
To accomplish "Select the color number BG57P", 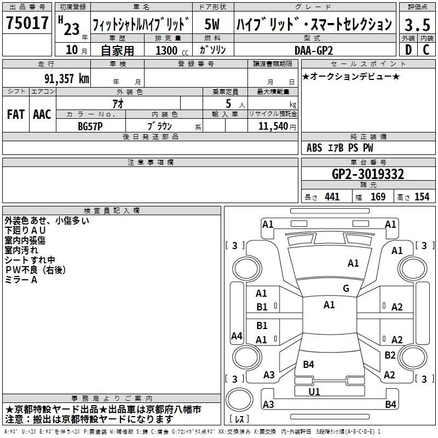I will (x=90, y=126).
